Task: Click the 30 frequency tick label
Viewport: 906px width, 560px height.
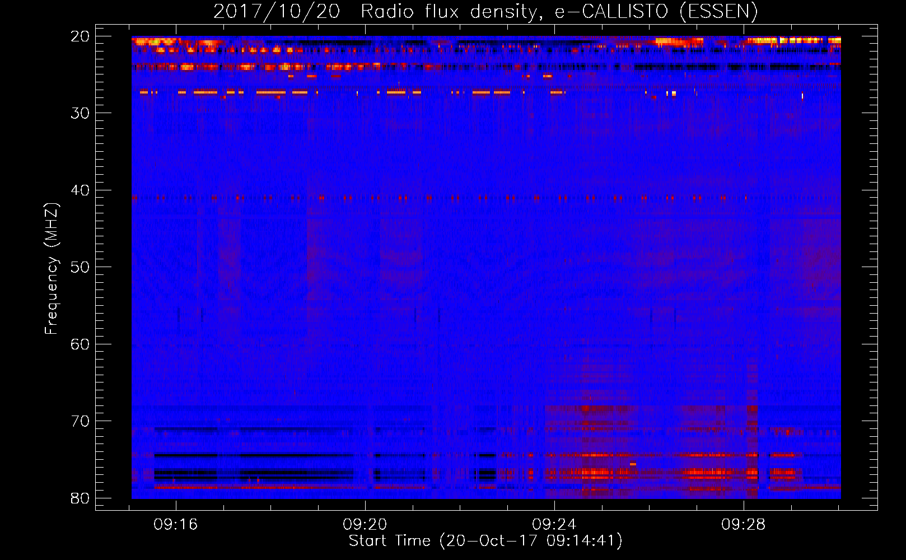Action: pos(80,113)
